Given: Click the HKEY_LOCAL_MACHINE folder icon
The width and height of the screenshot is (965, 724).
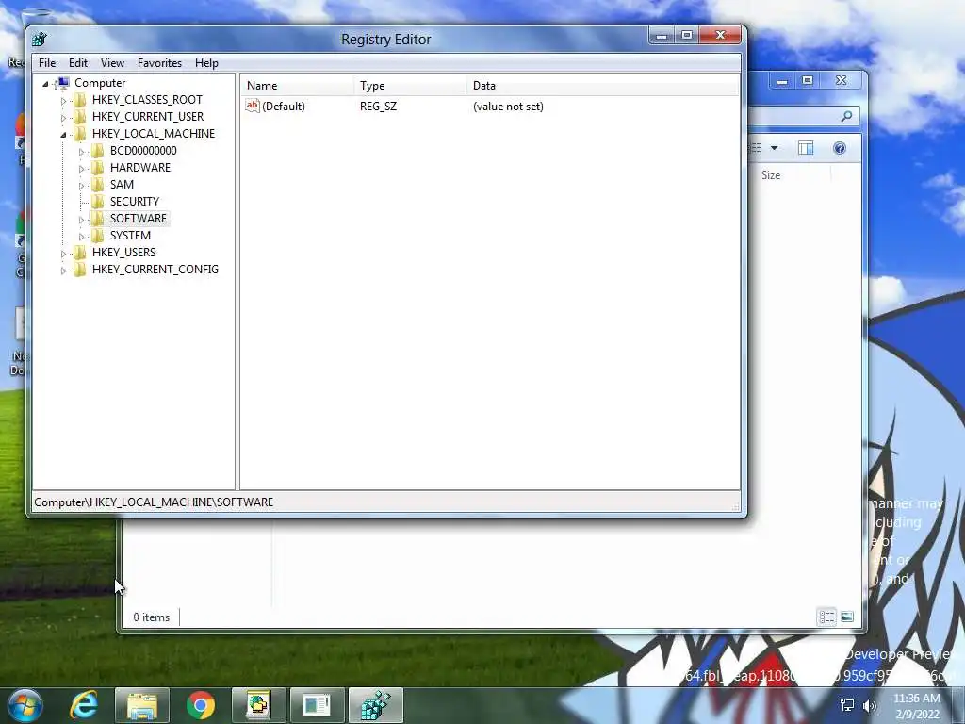Looking at the screenshot, I should tap(80, 134).
